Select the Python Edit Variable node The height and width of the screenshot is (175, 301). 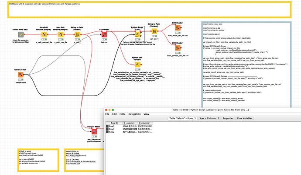pos(137,65)
